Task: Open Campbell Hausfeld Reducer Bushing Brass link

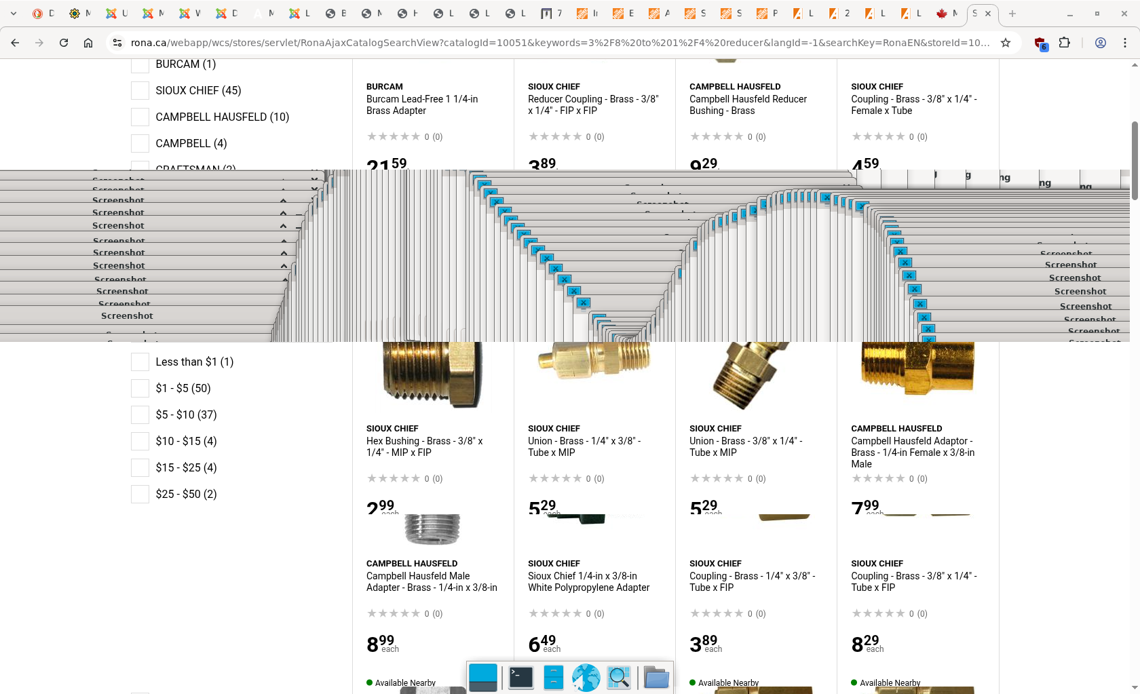Action: (748, 104)
